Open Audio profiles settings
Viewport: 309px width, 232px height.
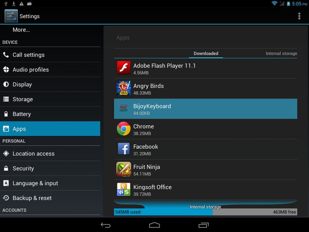50,70
